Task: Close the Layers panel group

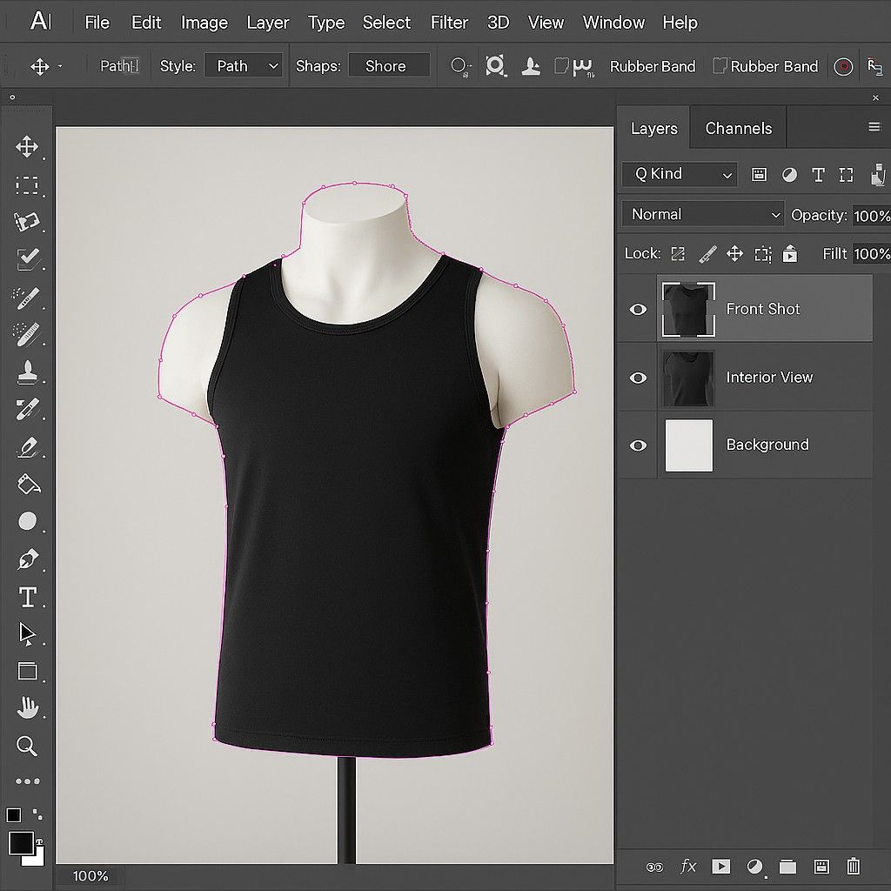Action: coord(875,97)
